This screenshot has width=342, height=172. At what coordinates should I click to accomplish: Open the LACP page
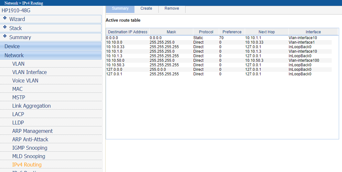(18, 114)
